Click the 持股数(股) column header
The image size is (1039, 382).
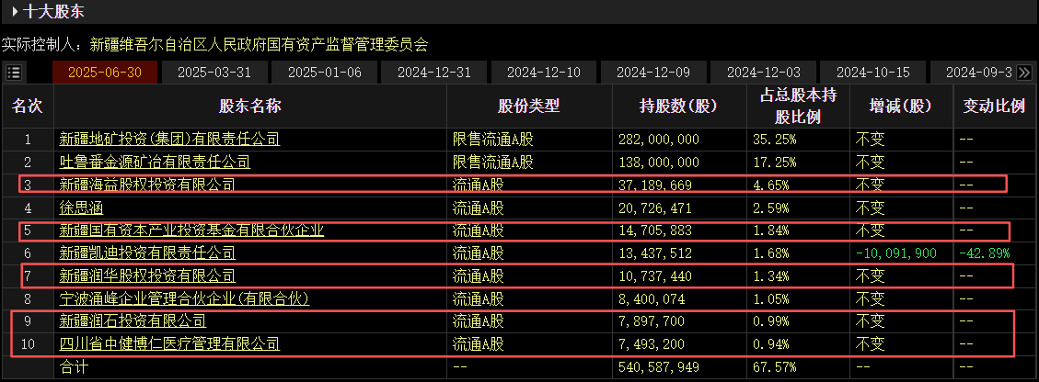(678, 106)
